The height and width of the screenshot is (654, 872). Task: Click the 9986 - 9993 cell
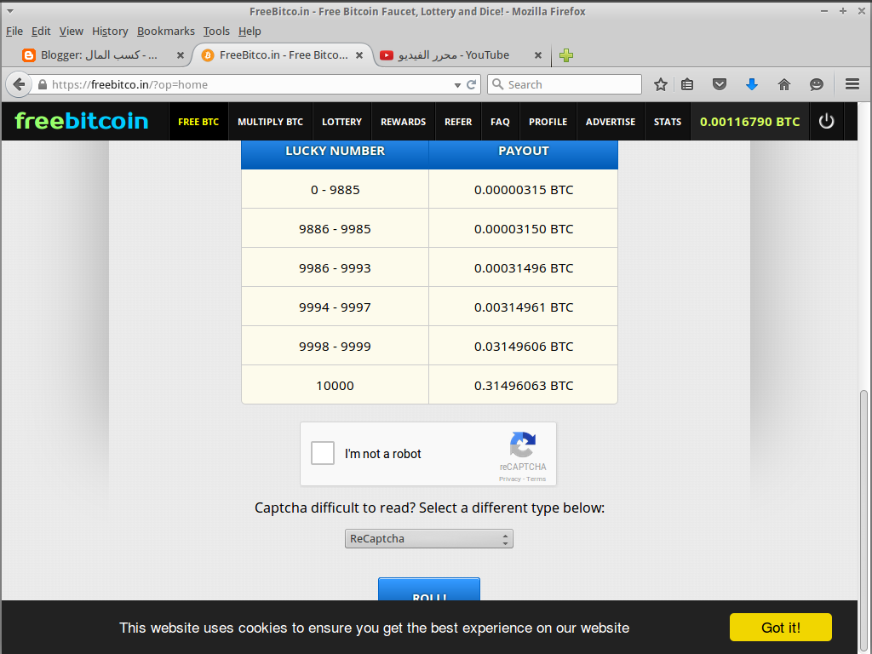click(335, 268)
